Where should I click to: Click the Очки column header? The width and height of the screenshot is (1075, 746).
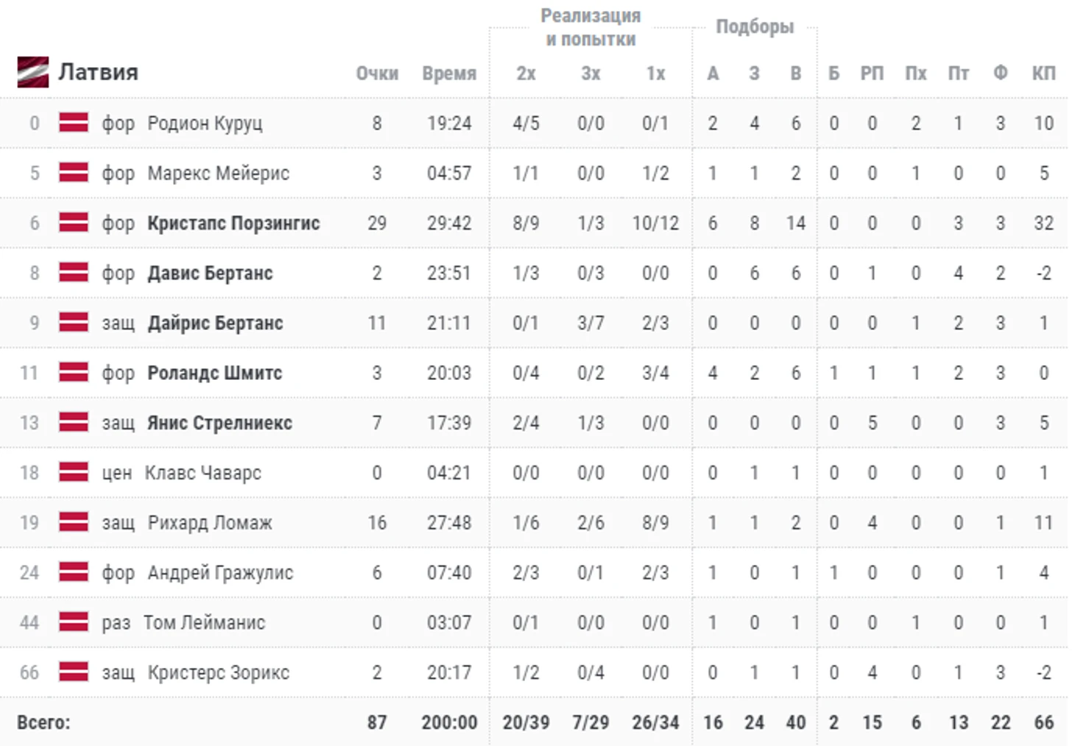coord(377,74)
